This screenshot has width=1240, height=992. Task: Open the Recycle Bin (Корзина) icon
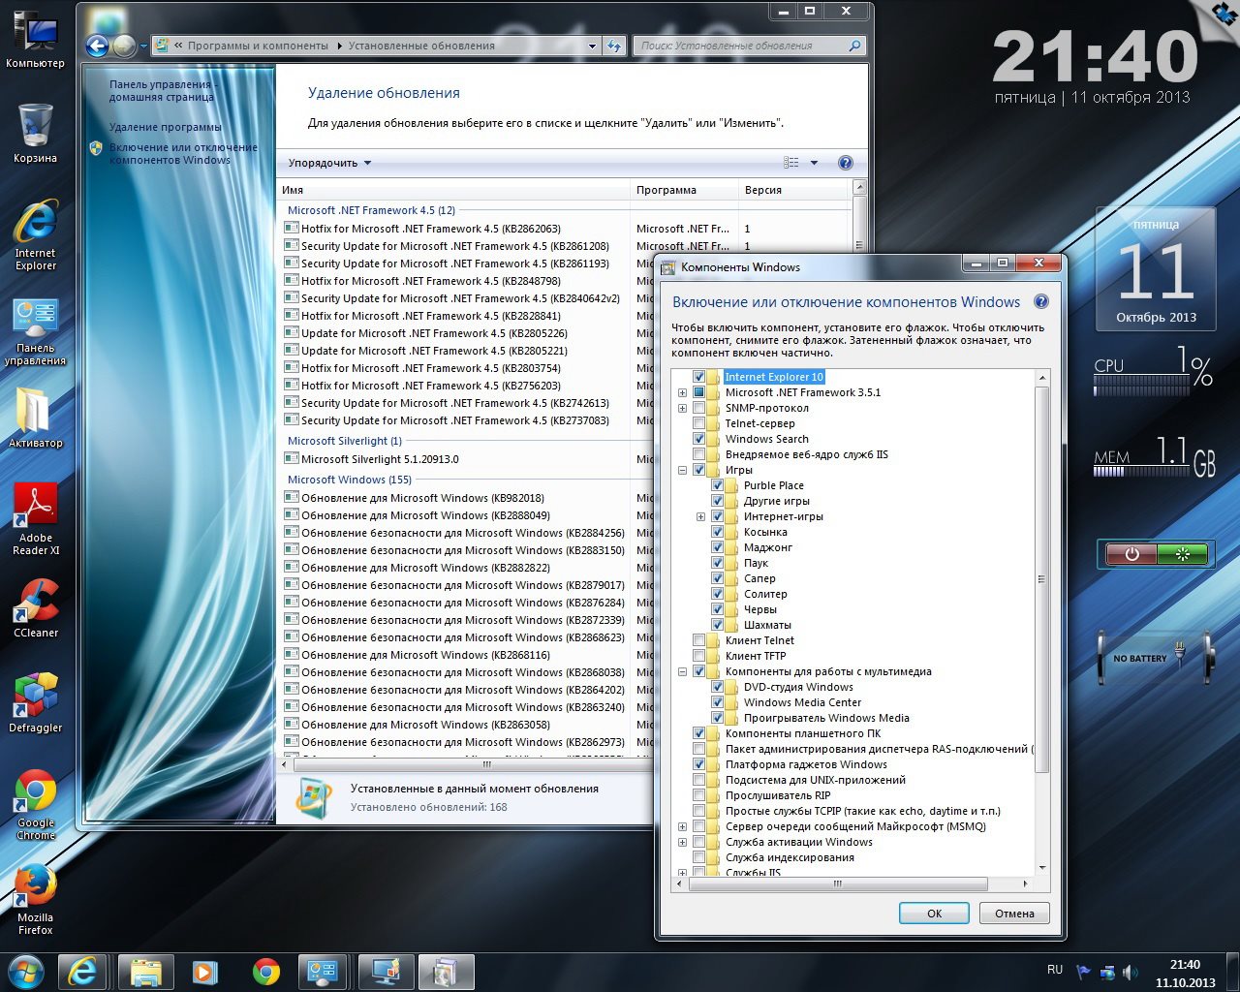coord(35,133)
